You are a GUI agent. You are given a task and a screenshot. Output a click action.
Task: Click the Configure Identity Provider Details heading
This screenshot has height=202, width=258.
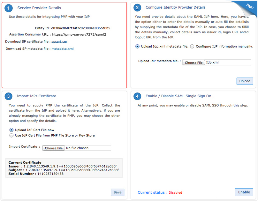pos(176,7)
